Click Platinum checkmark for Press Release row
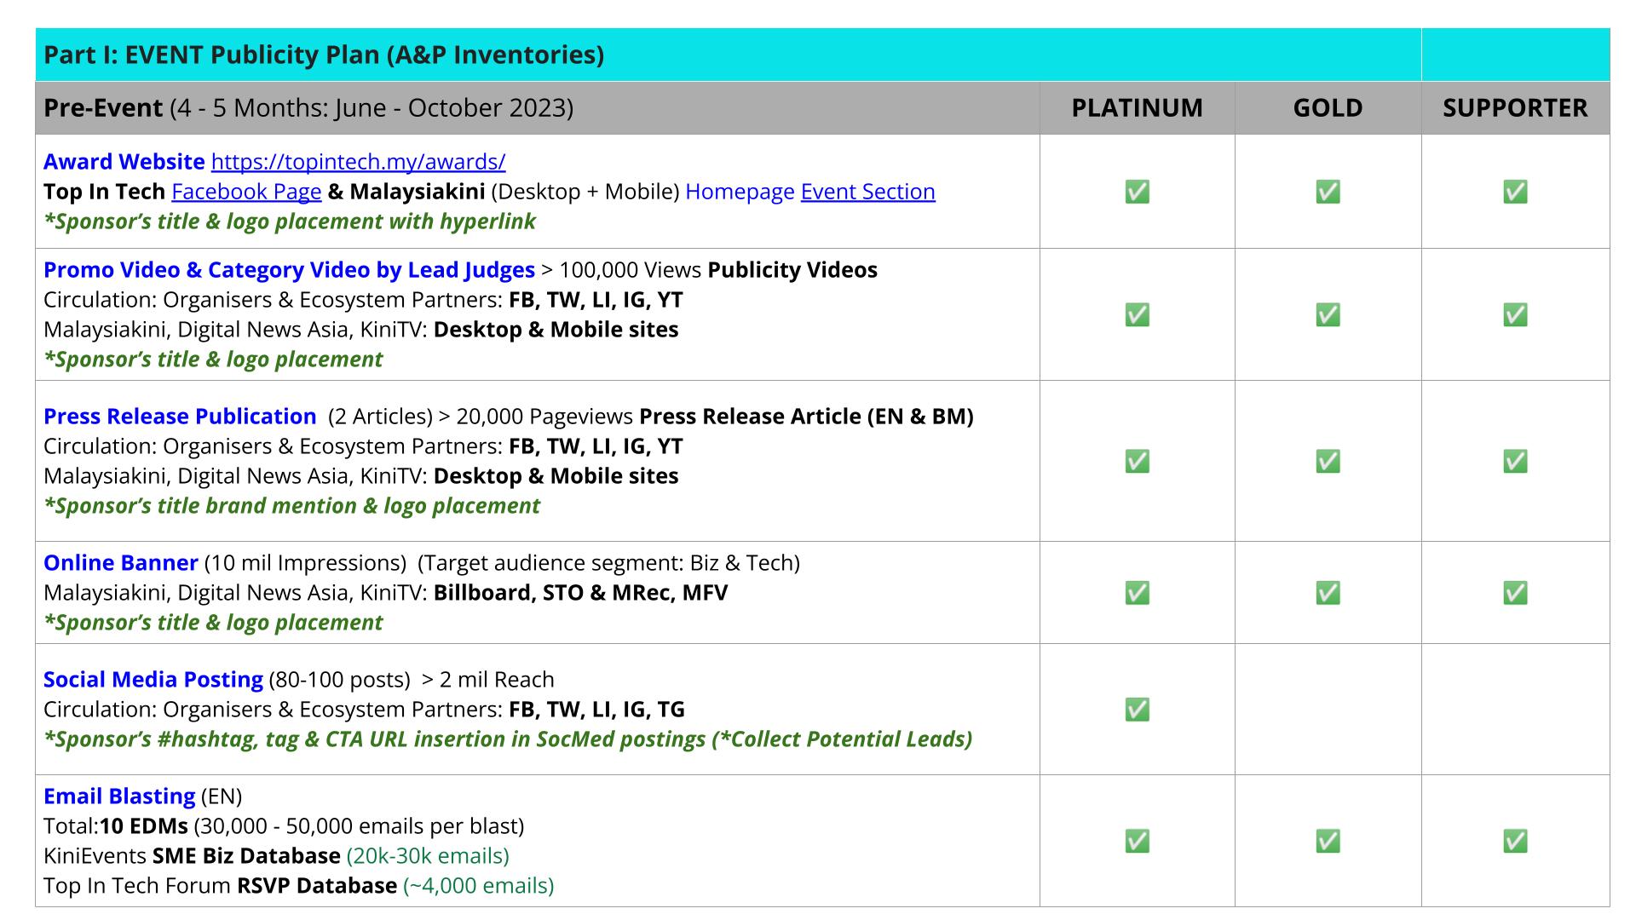1636x920 pixels. 1137,461
